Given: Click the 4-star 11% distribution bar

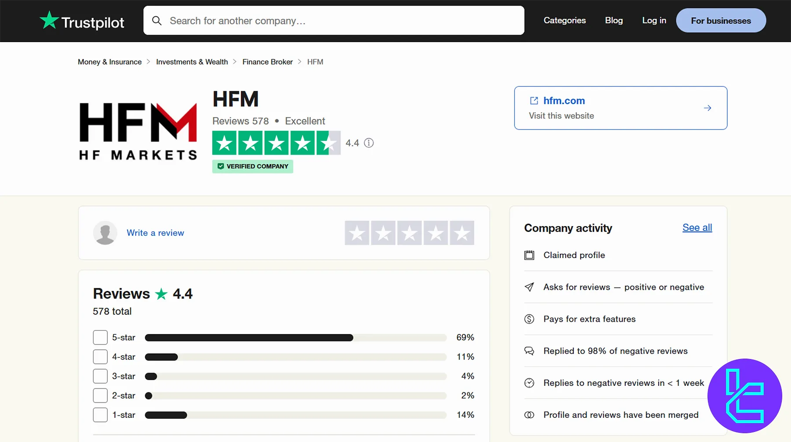Looking at the screenshot, I should [296, 357].
